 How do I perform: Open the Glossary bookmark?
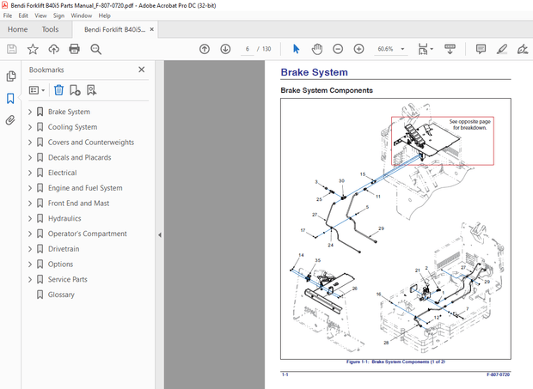point(61,295)
